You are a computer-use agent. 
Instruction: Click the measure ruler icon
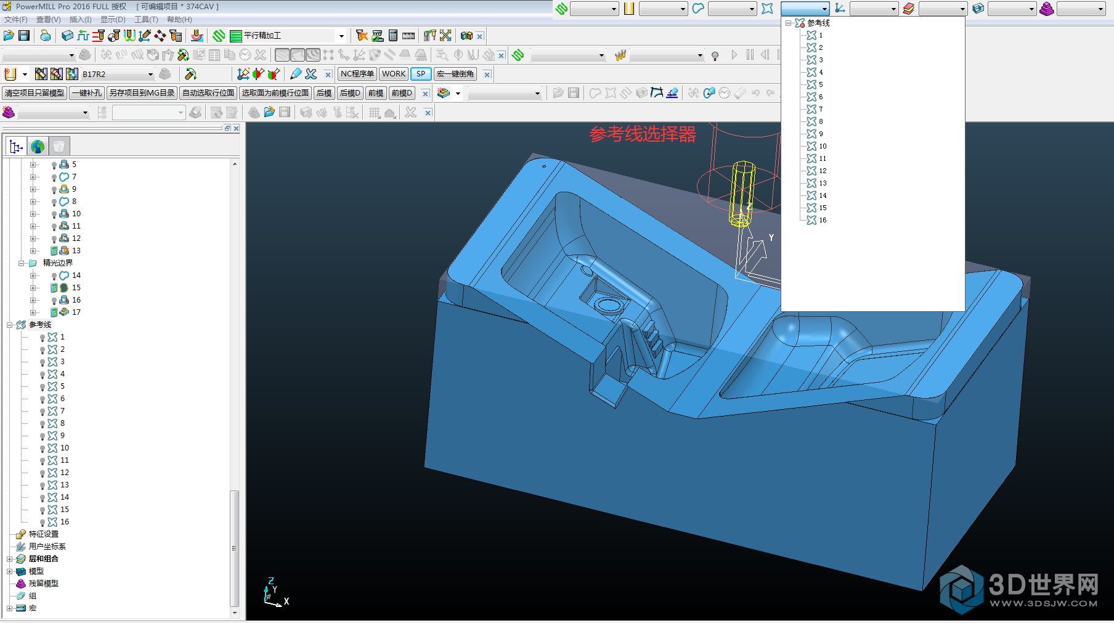409,36
